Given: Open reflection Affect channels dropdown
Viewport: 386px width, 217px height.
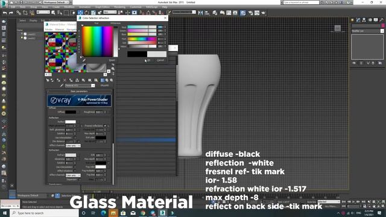Looking at the screenshot, I should pos(73,146).
